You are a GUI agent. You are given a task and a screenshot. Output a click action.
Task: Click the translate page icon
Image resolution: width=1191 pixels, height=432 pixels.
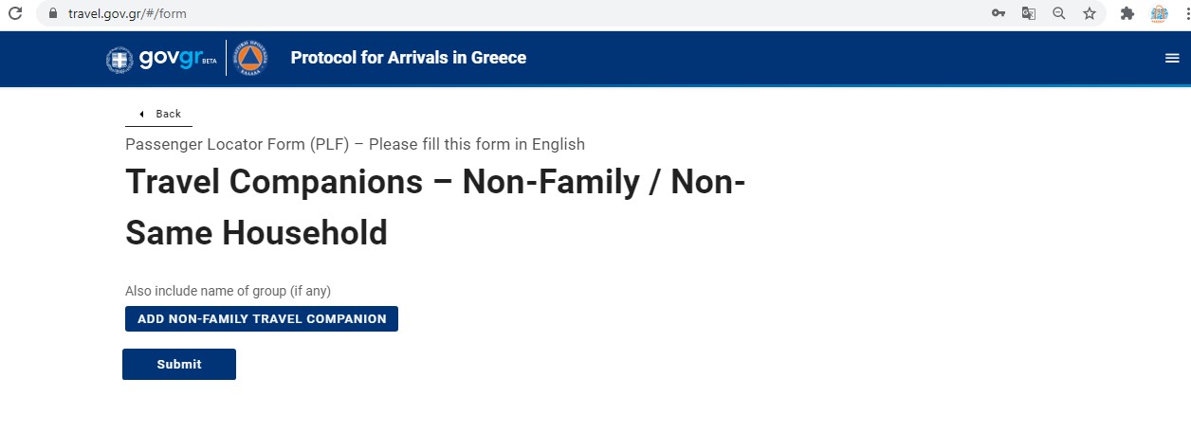[x=1029, y=13]
